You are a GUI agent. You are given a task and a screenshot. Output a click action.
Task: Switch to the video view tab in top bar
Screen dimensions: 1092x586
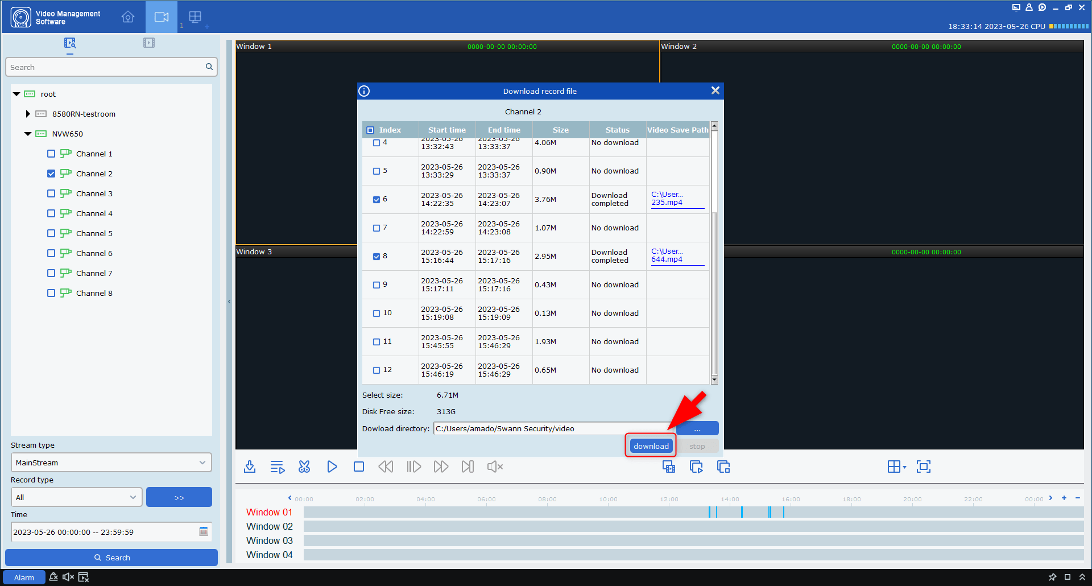click(x=162, y=17)
